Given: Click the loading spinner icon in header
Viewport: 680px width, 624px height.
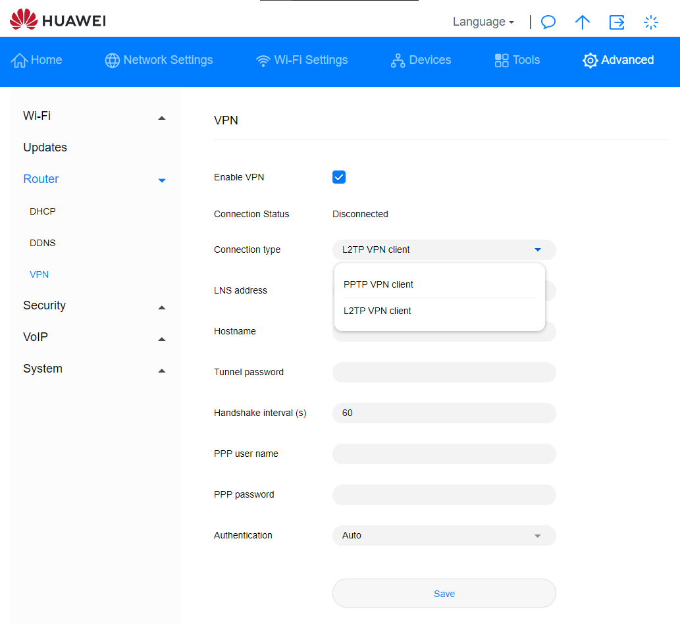Looking at the screenshot, I should [651, 22].
